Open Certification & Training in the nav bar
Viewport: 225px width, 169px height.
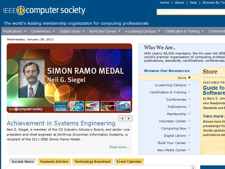(182, 31)
